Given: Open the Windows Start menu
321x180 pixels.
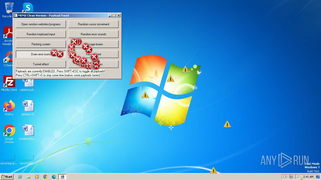Looking at the screenshot, I should [7, 176].
